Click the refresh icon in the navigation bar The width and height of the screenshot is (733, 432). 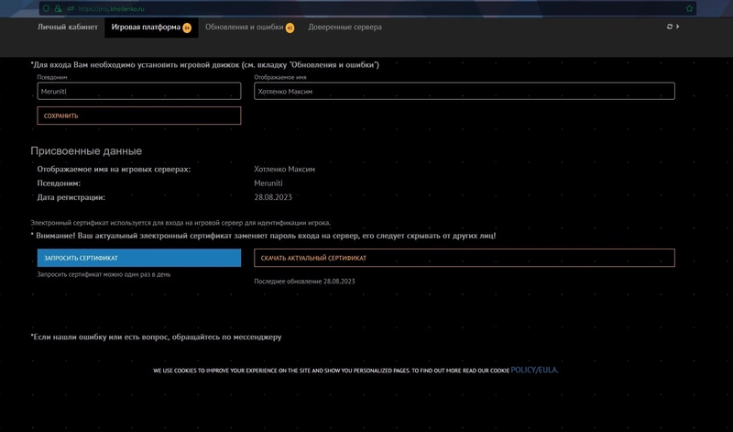[670, 27]
